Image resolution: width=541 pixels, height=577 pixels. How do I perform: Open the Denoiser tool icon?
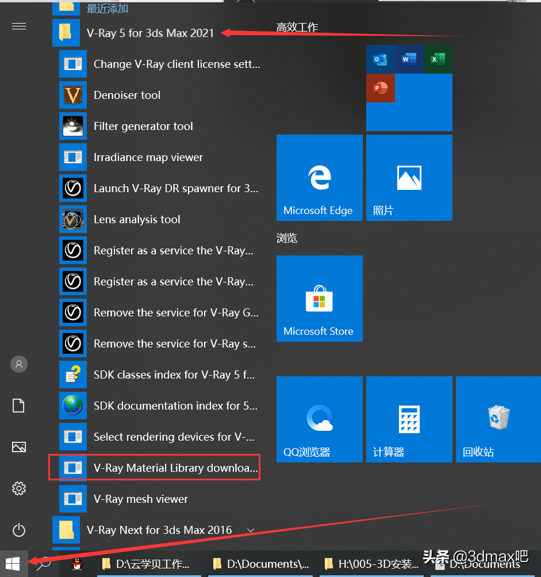tap(73, 95)
